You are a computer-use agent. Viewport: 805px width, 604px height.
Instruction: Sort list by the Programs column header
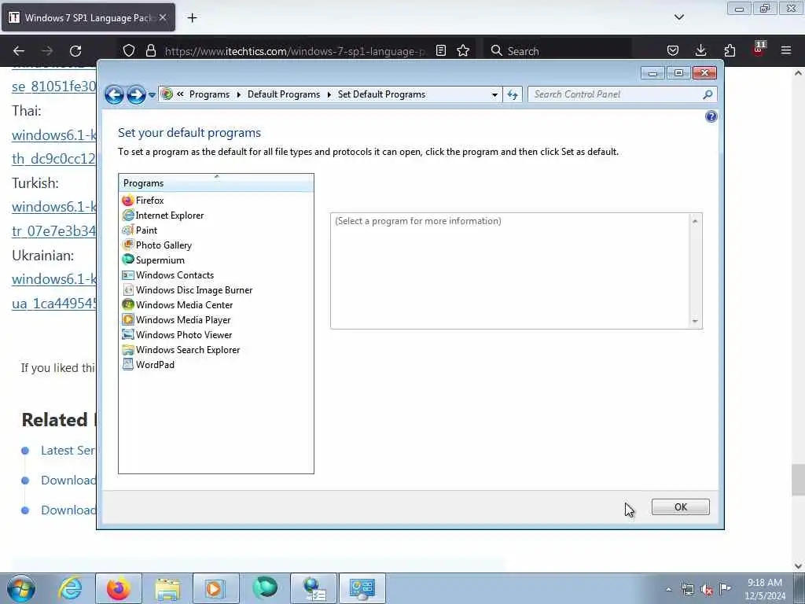pos(216,182)
